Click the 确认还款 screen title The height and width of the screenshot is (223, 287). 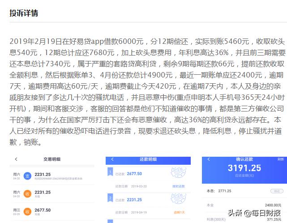coord(244,159)
